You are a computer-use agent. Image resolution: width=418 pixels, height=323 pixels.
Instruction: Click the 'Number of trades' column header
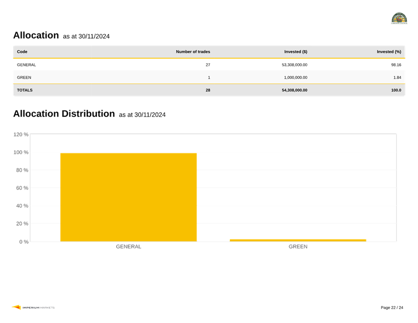[193, 52]
